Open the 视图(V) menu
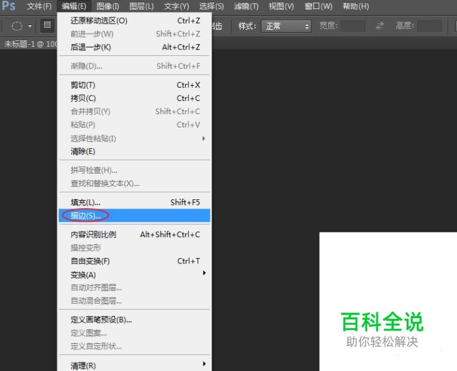Image resolution: width=457 pixels, height=371 pixels. [x=281, y=6]
